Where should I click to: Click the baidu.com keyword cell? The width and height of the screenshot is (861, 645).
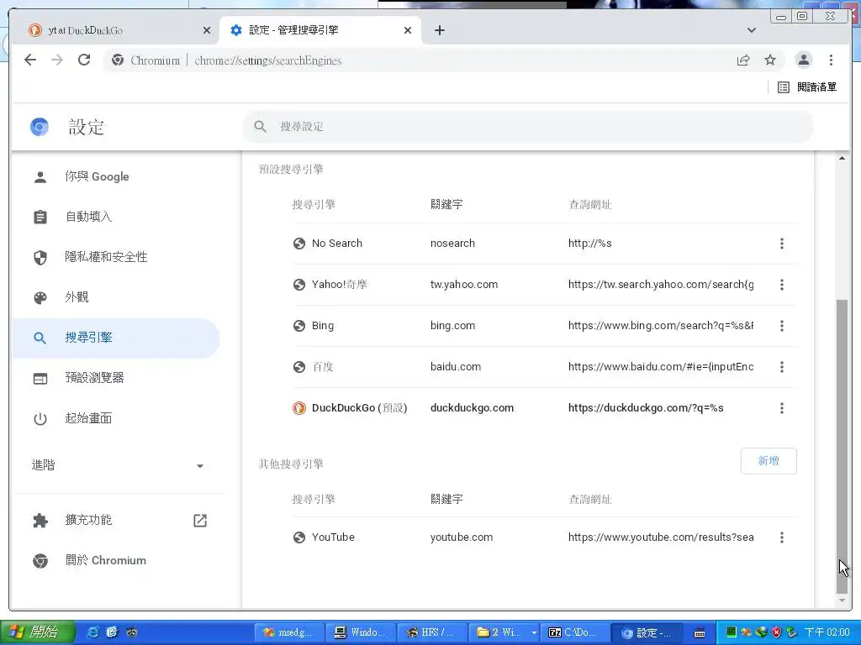click(456, 367)
